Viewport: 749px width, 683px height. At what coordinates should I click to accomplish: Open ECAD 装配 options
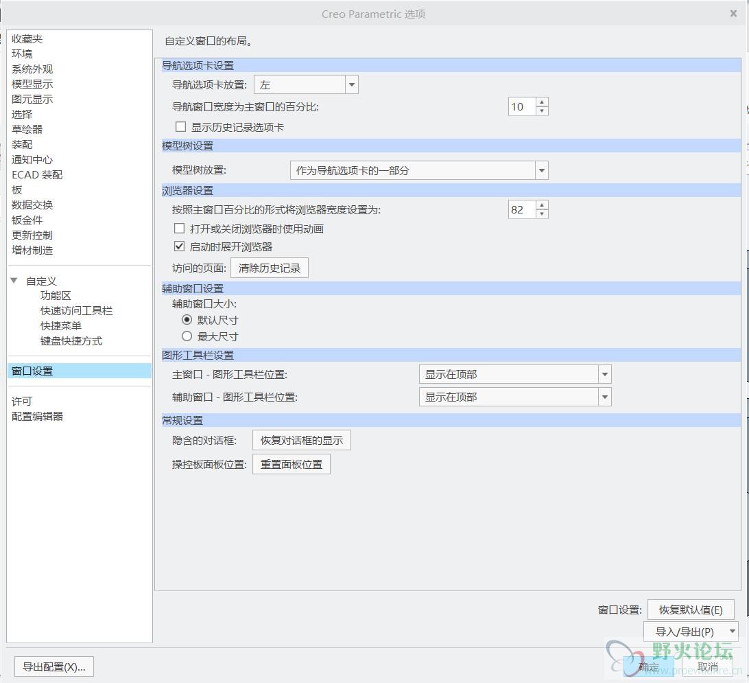point(37,175)
